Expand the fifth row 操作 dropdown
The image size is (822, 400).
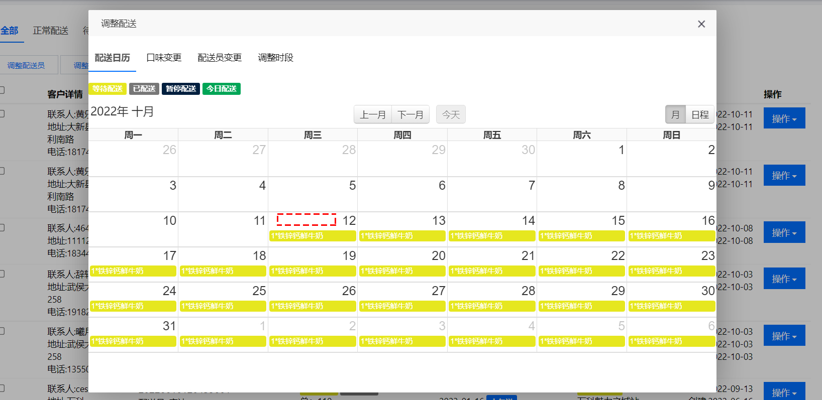784,336
